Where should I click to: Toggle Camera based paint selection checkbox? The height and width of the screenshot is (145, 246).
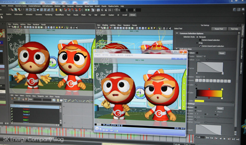coord(200,46)
